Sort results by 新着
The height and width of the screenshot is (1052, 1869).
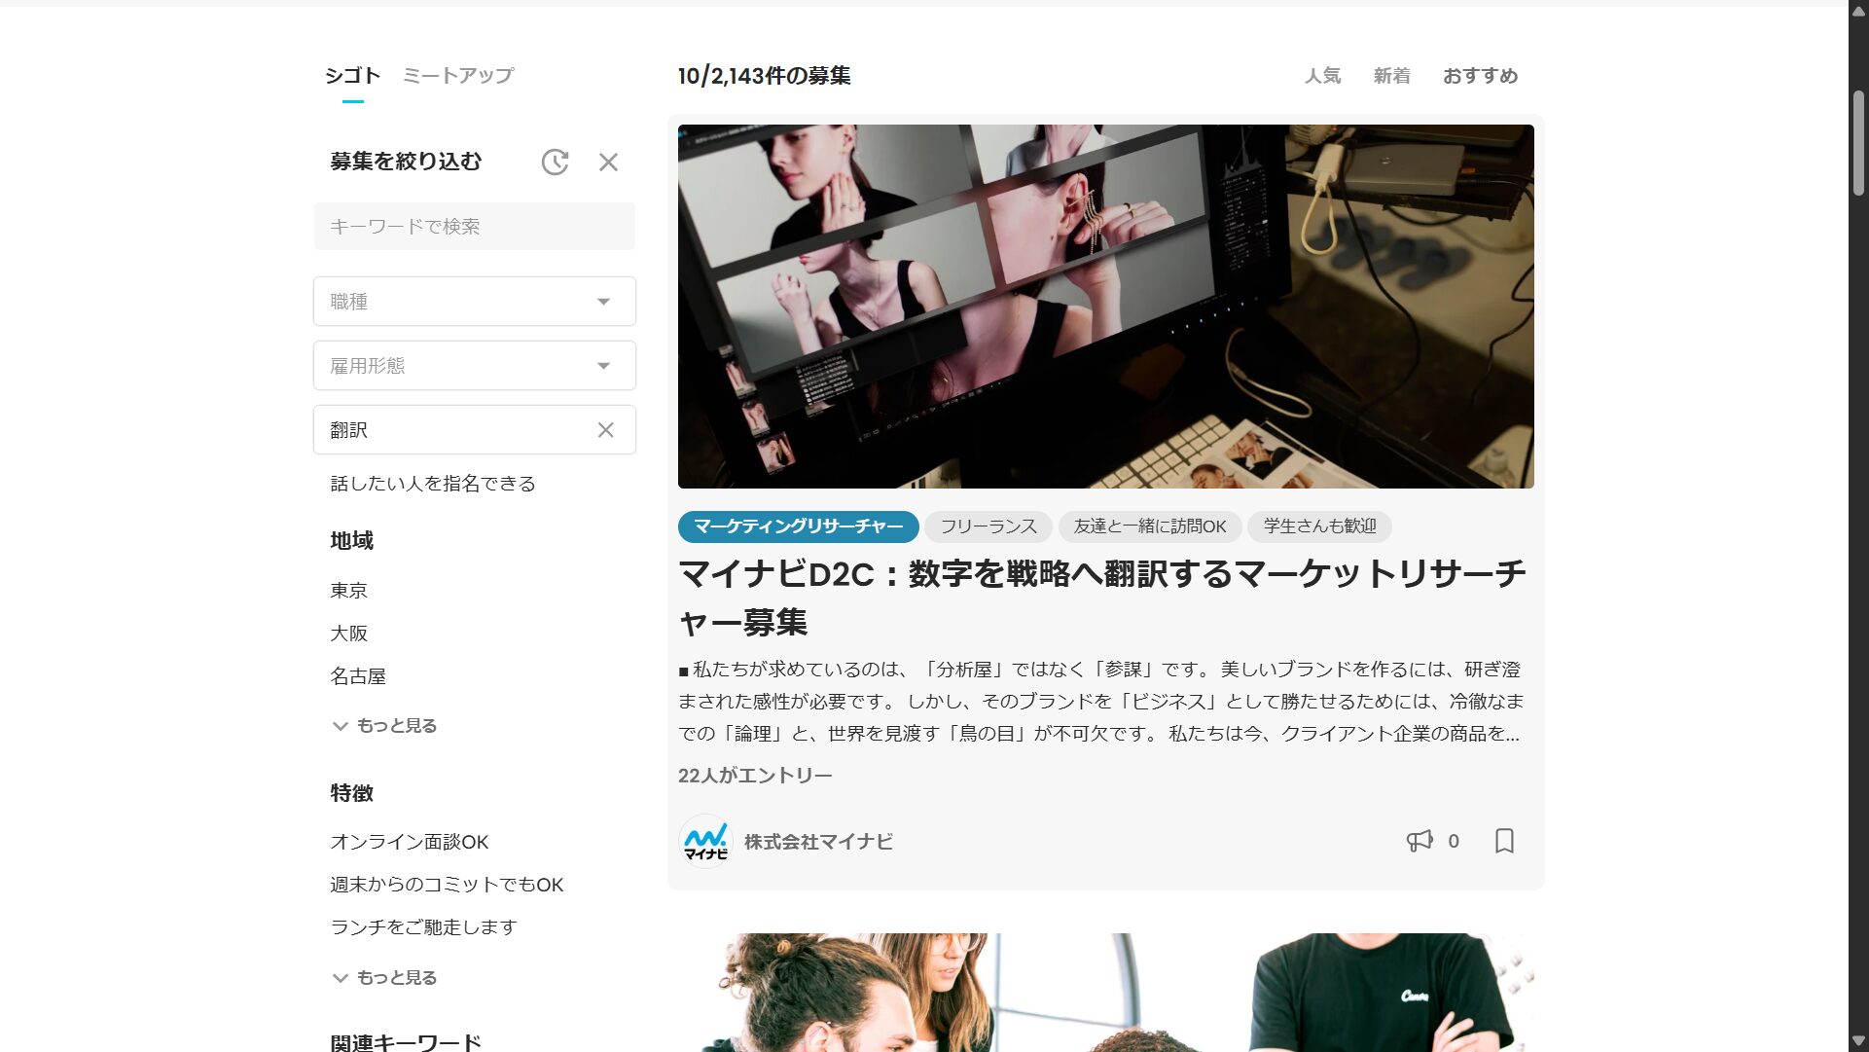1391,75
